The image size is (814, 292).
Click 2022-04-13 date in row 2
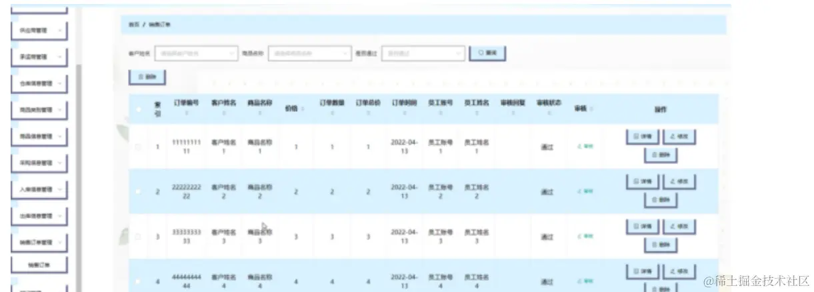[x=404, y=191]
